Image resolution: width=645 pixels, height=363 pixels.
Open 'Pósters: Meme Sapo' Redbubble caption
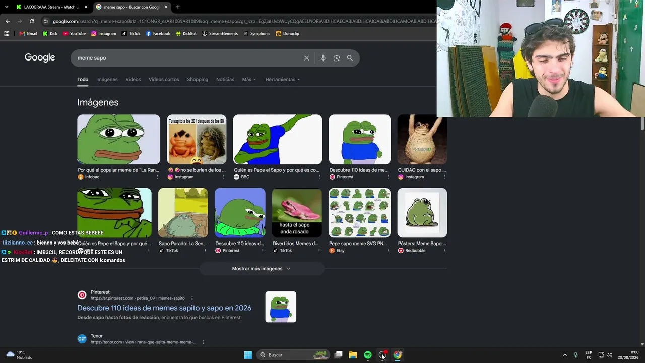pos(422,244)
